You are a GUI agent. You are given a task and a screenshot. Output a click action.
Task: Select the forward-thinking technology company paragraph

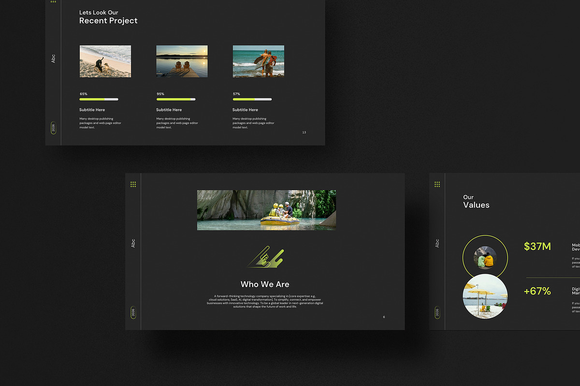[265, 302]
